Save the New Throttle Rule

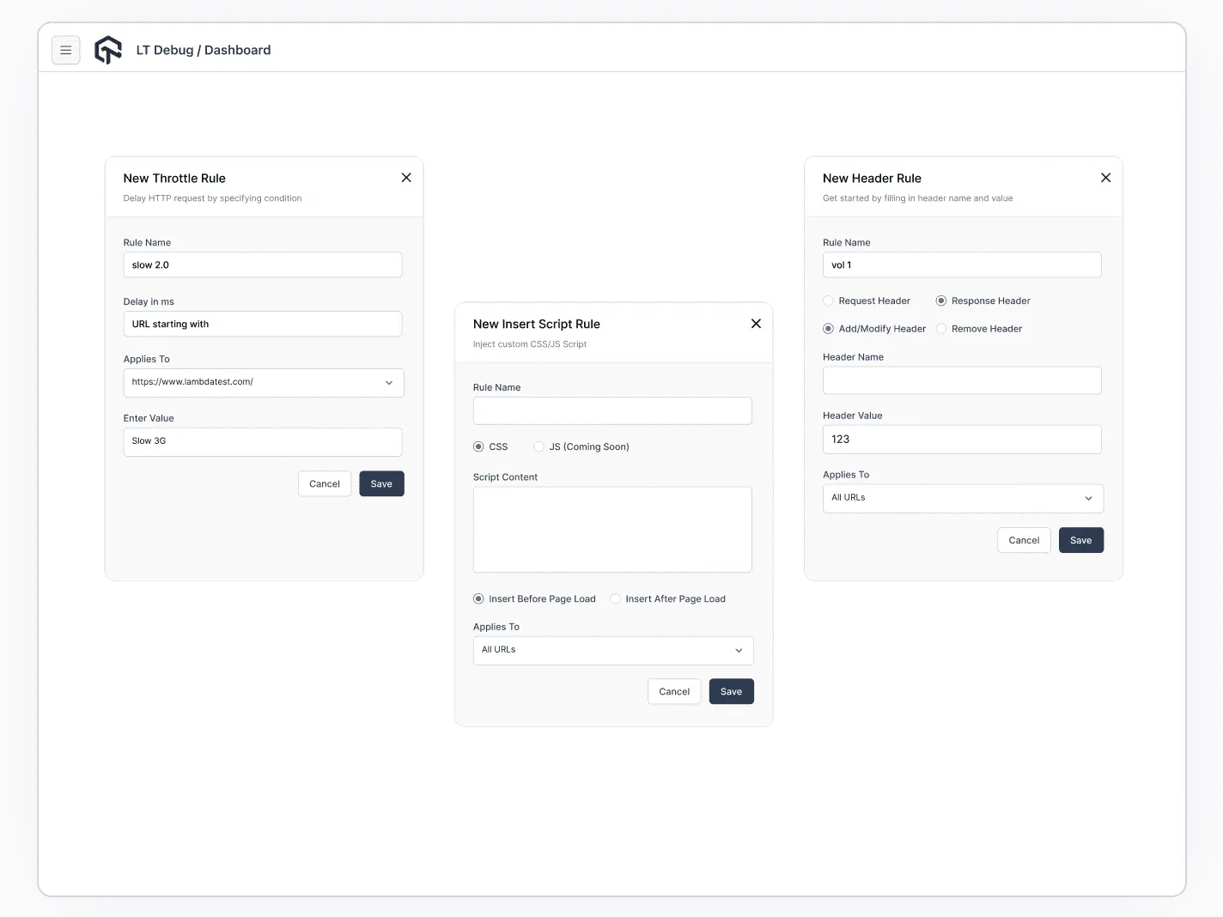381,483
